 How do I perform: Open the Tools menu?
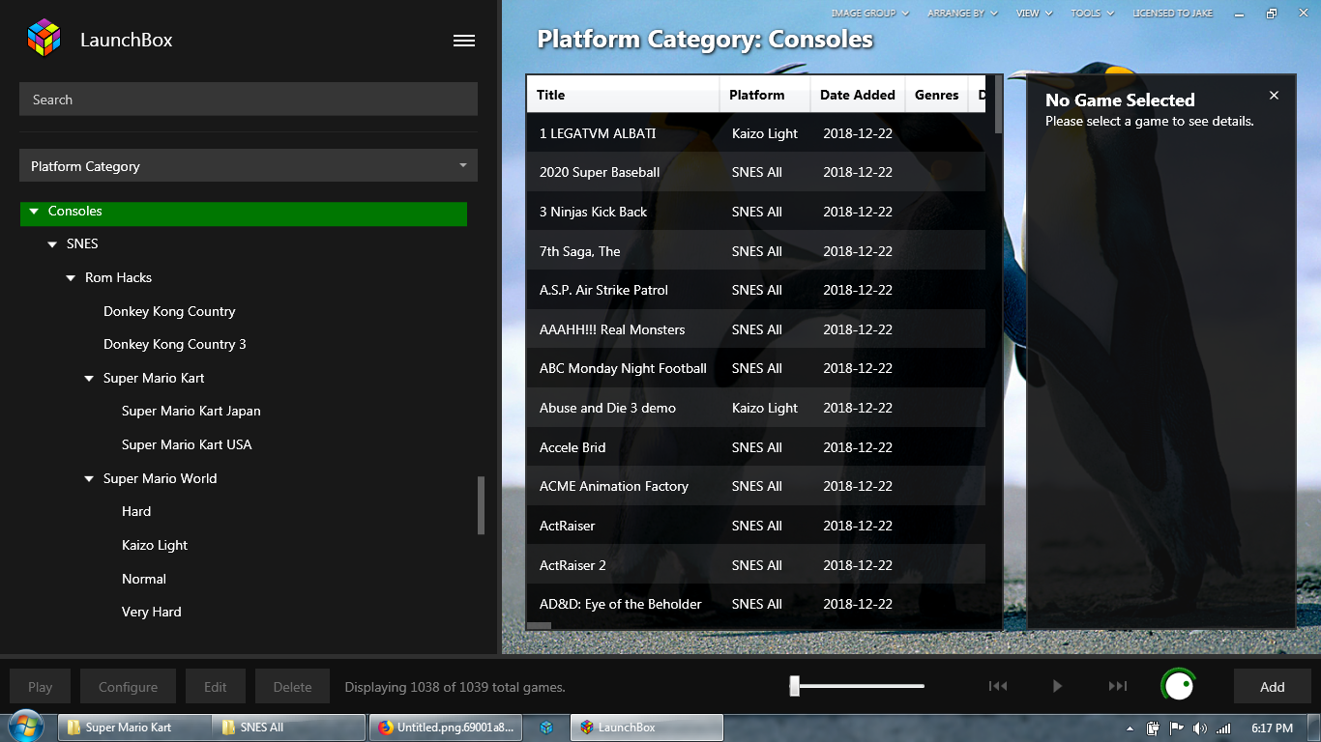(x=1092, y=14)
